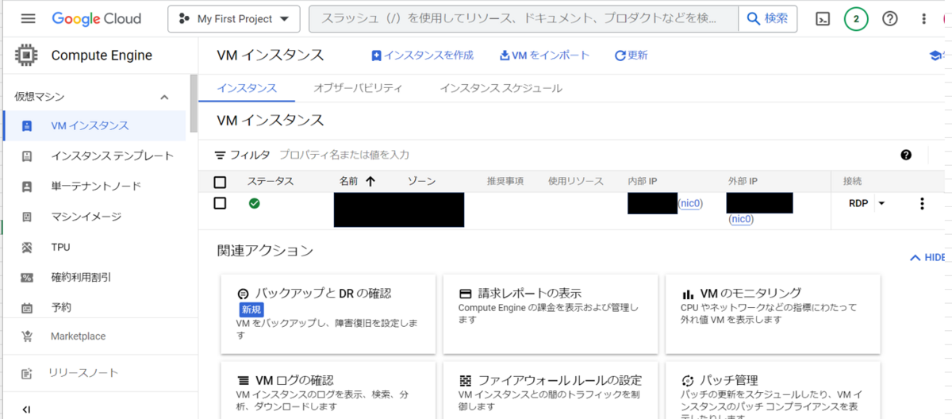Switch to the オブザーバビリティ tab

pos(358,88)
